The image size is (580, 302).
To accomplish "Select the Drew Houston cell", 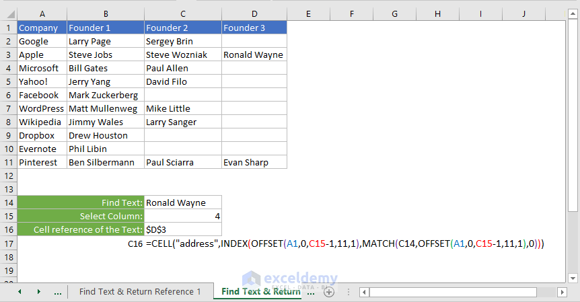I will tap(106, 135).
